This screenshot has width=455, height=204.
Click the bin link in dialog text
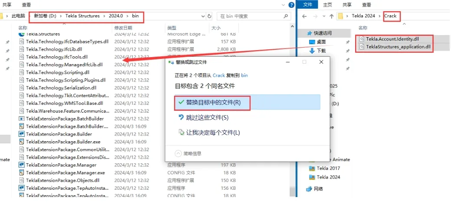[x=244, y=75]
